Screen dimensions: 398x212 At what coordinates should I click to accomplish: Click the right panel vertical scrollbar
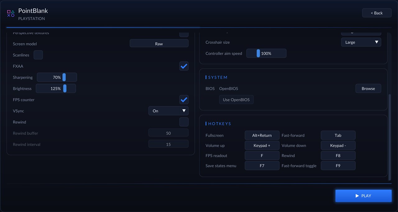pos(390,137)
